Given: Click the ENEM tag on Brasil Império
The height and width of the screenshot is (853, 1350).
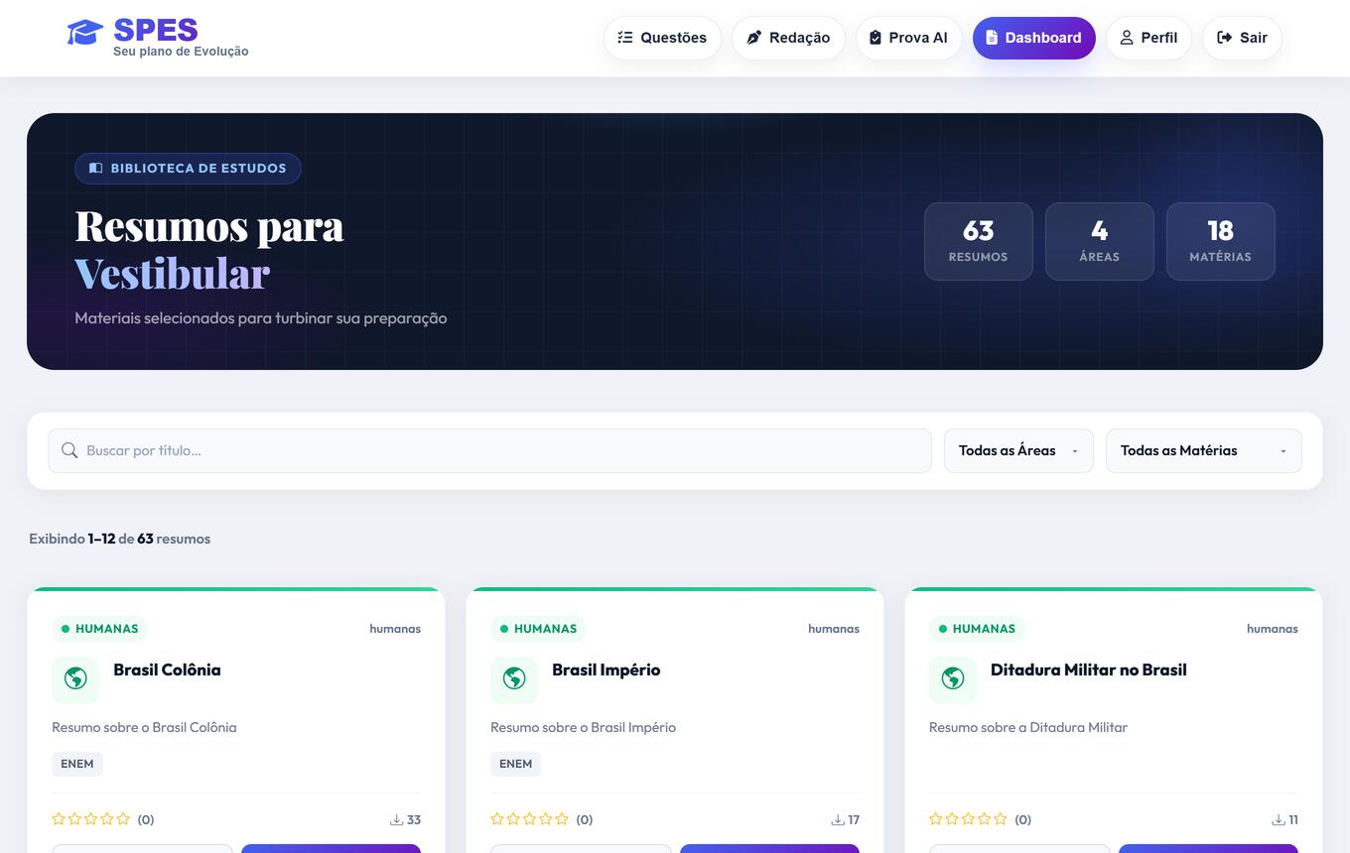Looking at the screenshot, I should pyautogui.click(x=516, y=764).
